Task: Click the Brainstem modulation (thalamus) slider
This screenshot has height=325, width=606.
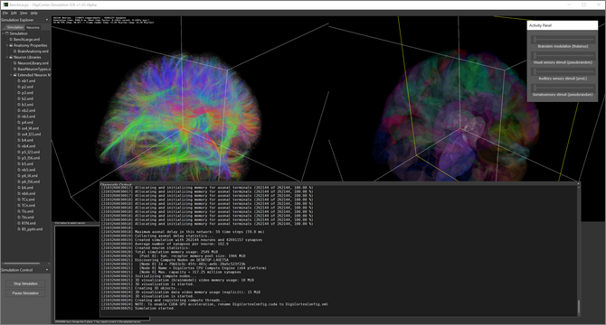Action: (563, 40)
